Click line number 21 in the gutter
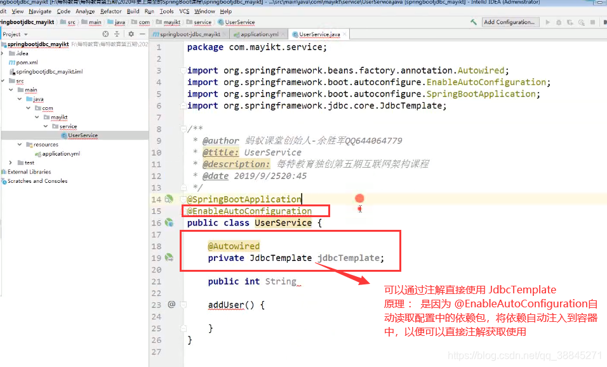 pyautogui.click(x=156, y=281)
